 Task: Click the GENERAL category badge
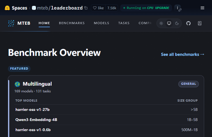click(188, 84)
